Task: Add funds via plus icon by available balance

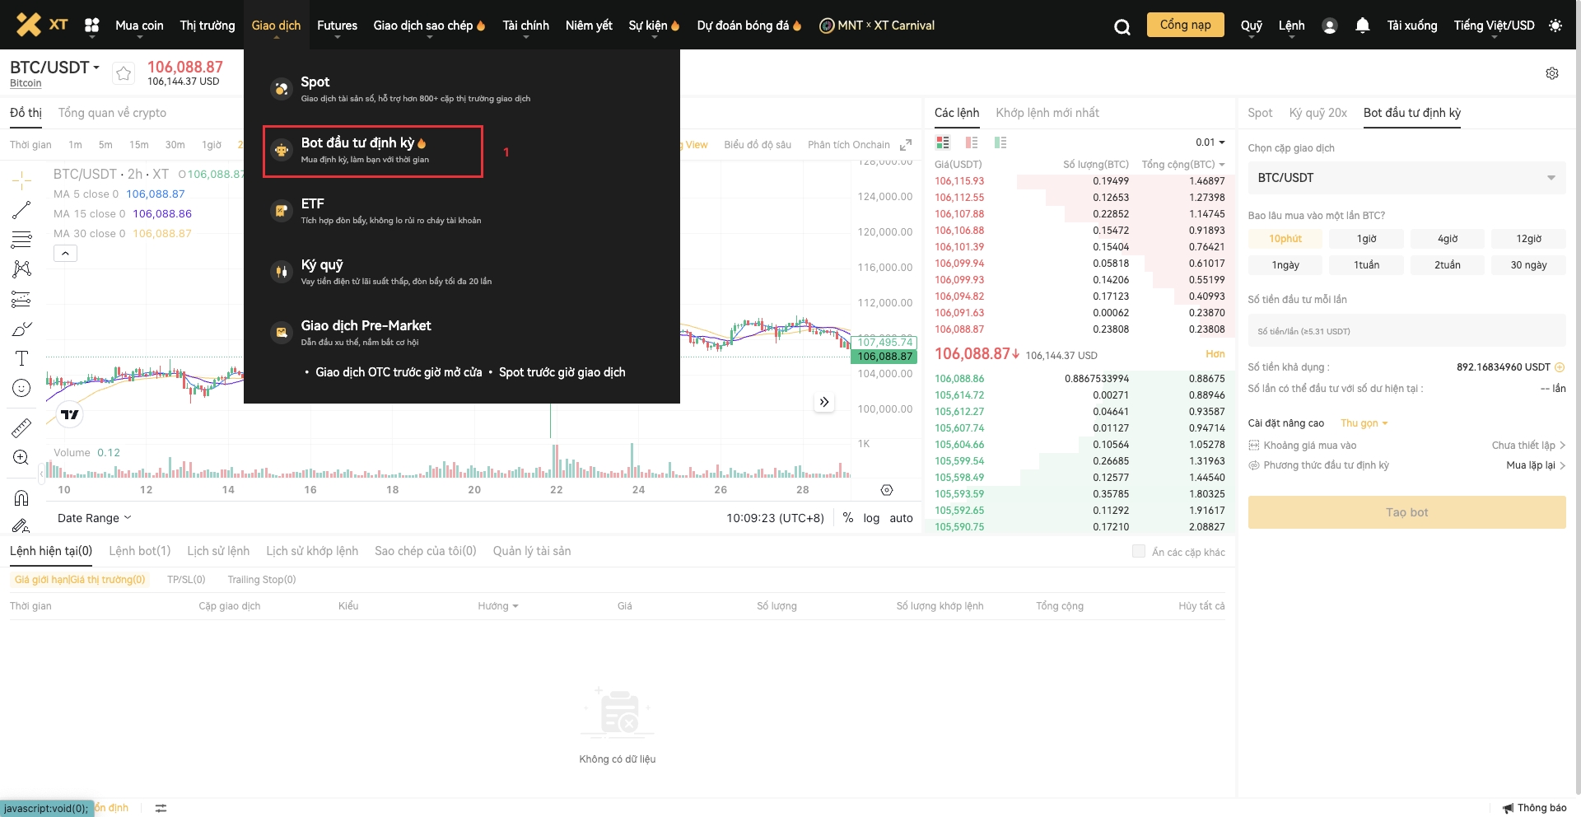Action: (x=1560, y=367)
